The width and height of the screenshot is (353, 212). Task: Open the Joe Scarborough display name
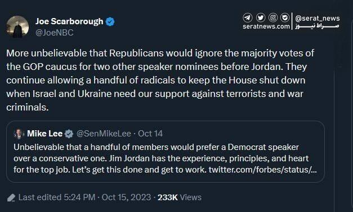coord(69,21)
